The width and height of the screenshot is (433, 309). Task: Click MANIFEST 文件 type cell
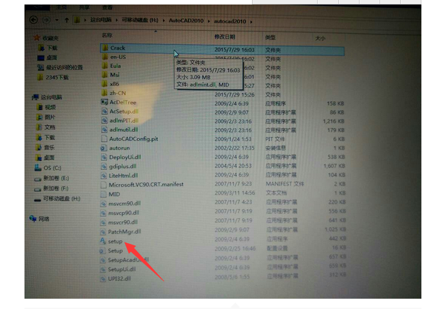coord(285,183)
